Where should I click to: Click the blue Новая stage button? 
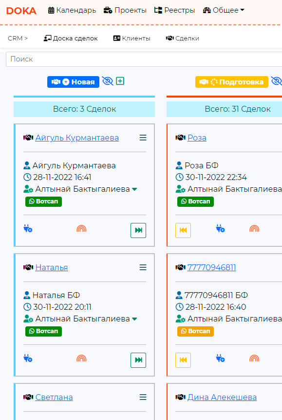(74, 81)
